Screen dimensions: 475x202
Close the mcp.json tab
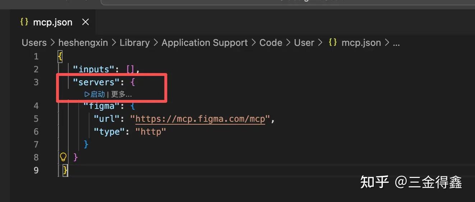tap(86, 22)
